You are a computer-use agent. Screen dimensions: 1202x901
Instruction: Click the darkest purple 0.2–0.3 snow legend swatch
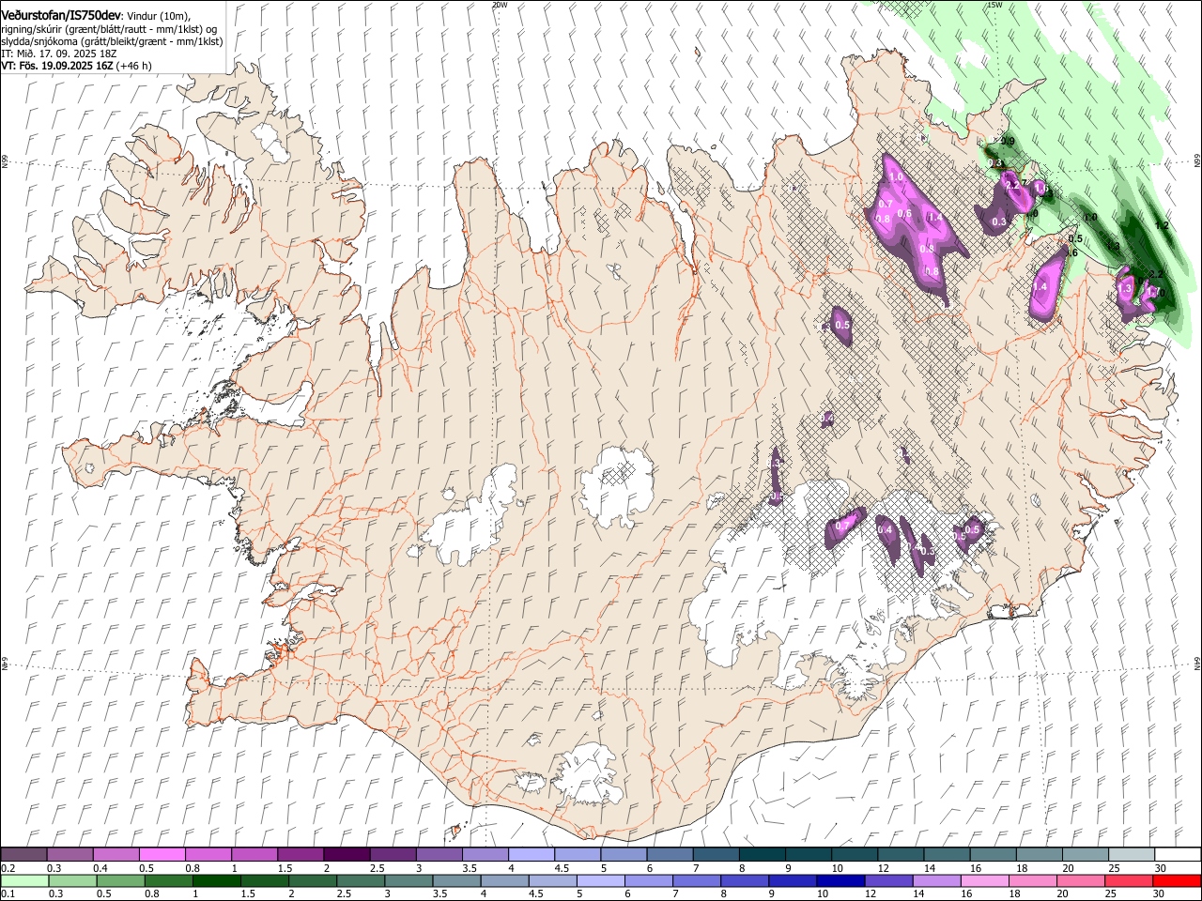[23, 854]
